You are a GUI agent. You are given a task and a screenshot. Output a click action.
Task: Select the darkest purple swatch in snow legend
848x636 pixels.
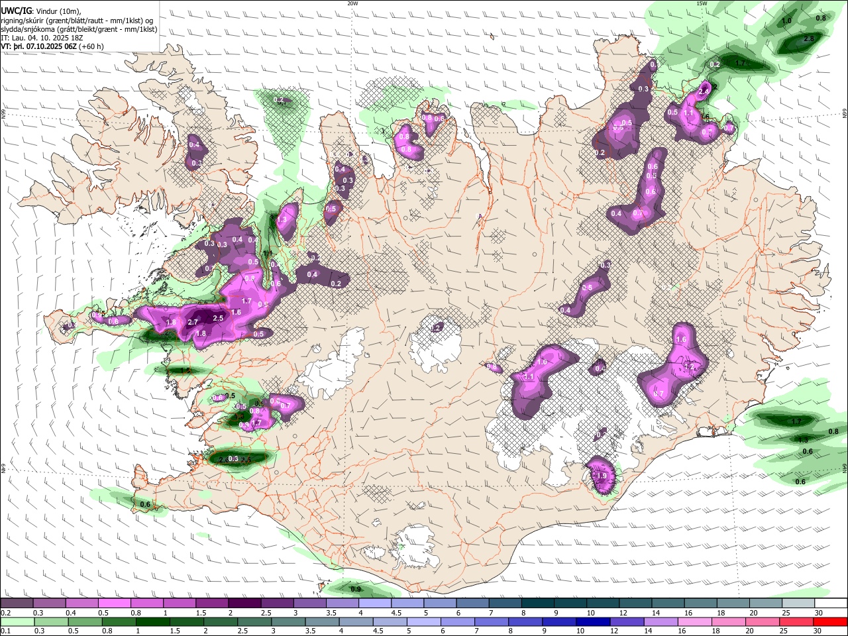coord(244,604)
